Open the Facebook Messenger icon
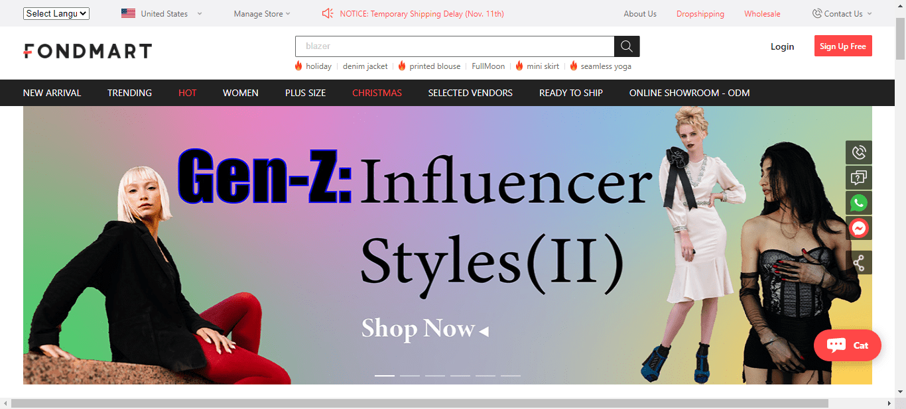906x409 pixels. pos(859,228)
